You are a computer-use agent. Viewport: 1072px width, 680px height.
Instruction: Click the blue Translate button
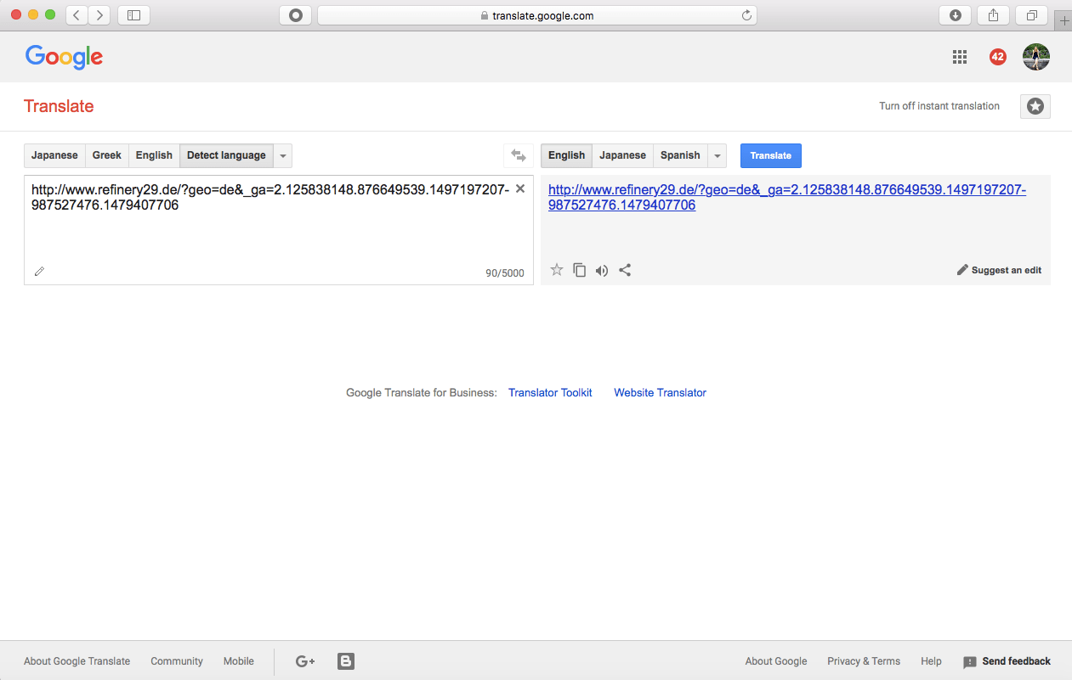pos(770,155)
